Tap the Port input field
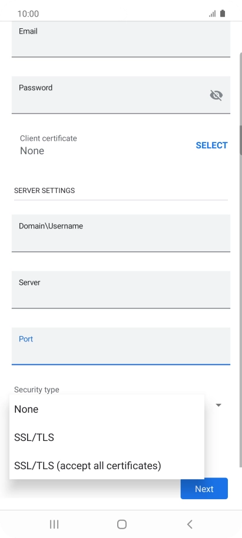The height and width of the screenshot is (538, 242). (x=121, y=346)
